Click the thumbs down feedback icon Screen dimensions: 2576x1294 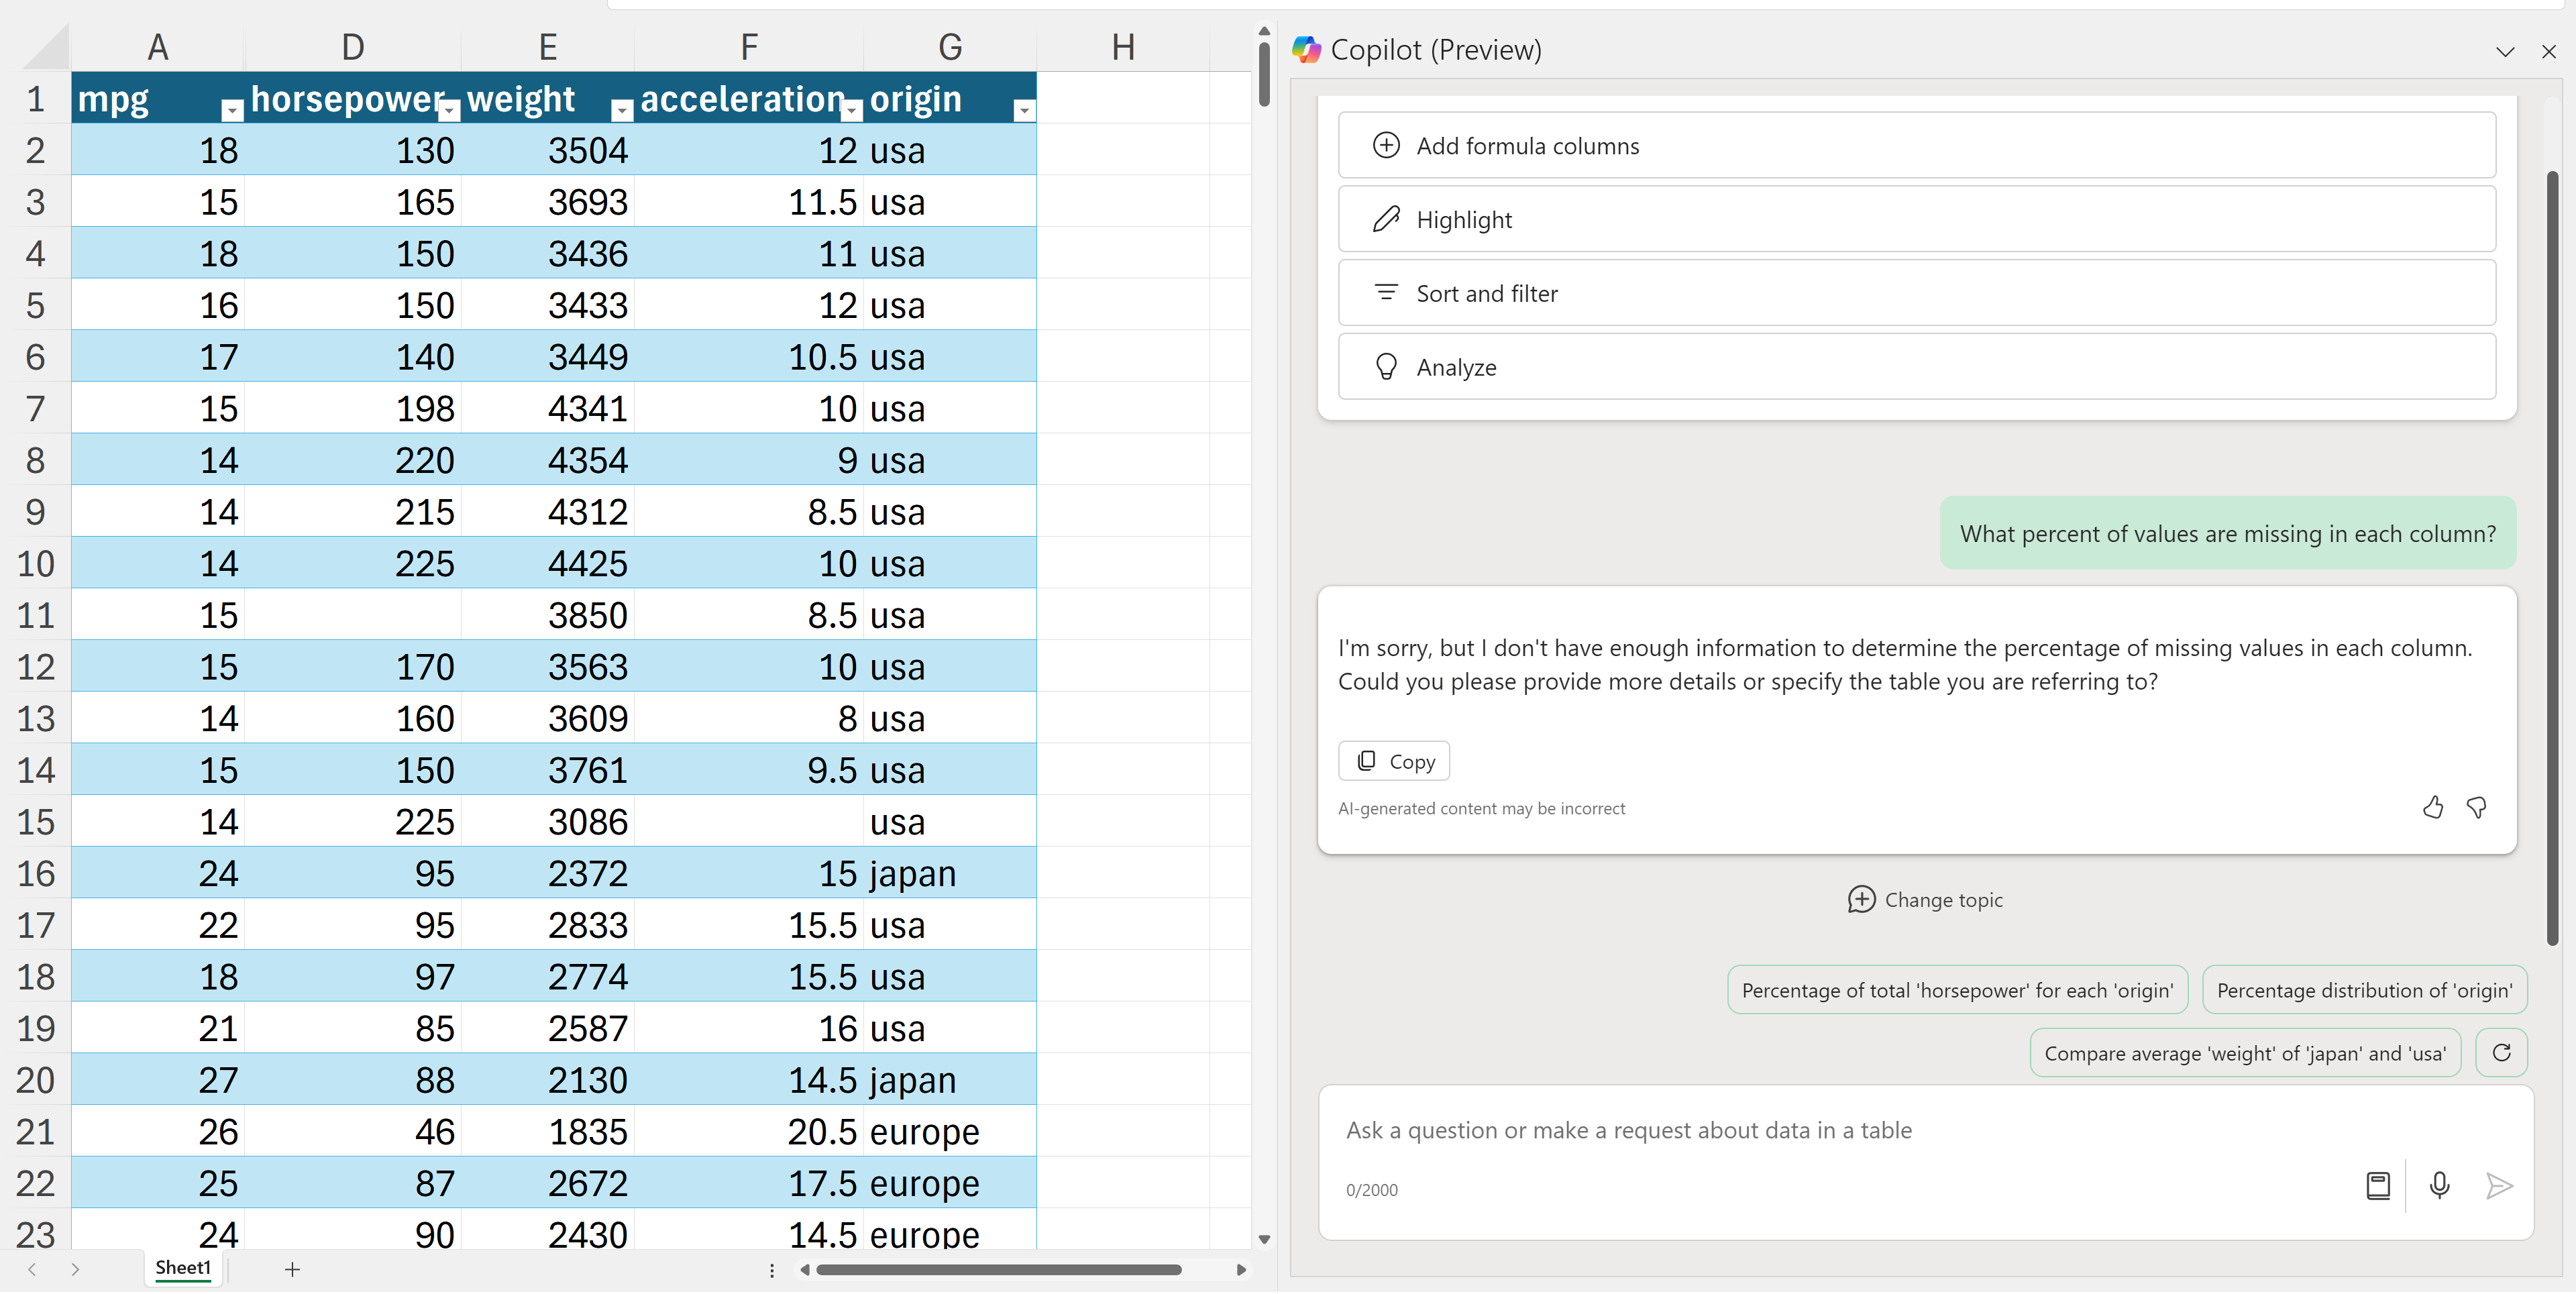click(2476, 808)
